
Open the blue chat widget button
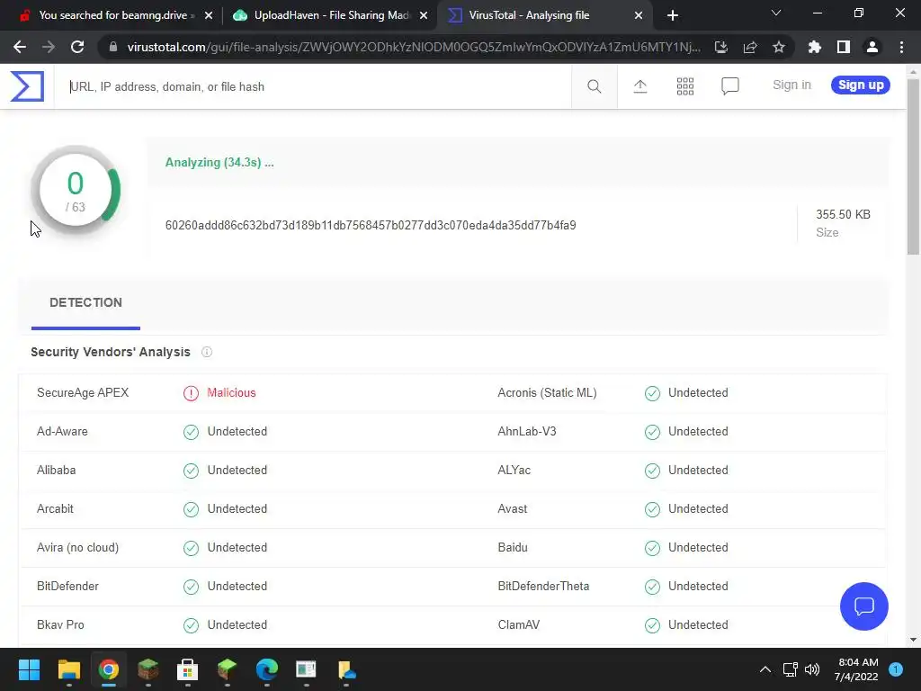tap(864, 606)
